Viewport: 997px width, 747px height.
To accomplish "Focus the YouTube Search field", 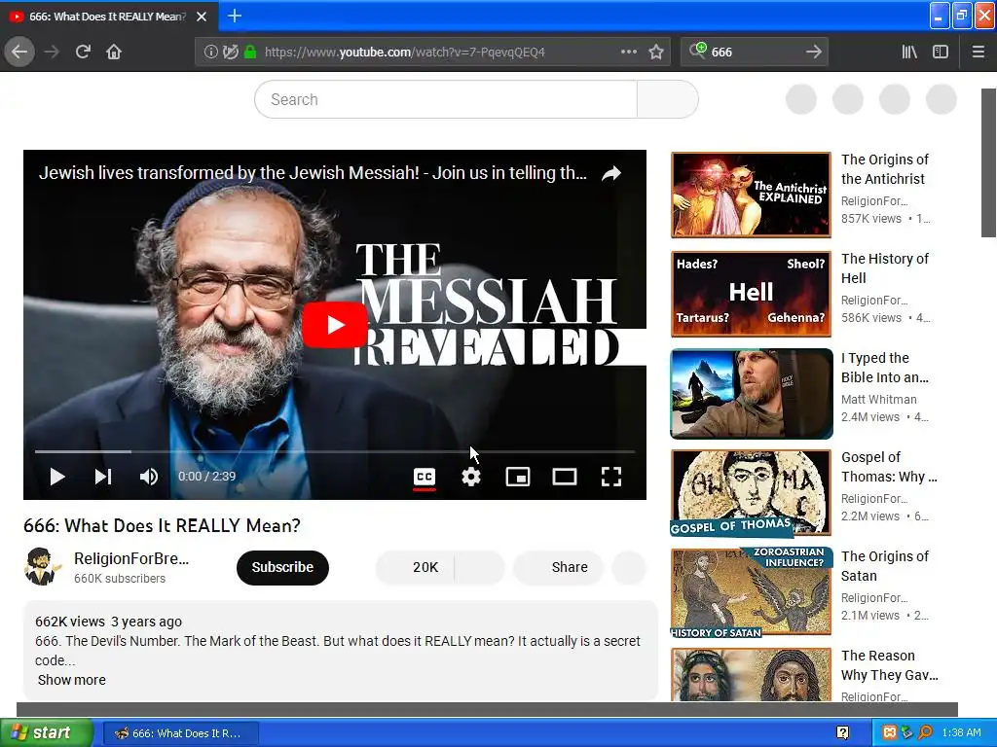I will click(446, 100).
